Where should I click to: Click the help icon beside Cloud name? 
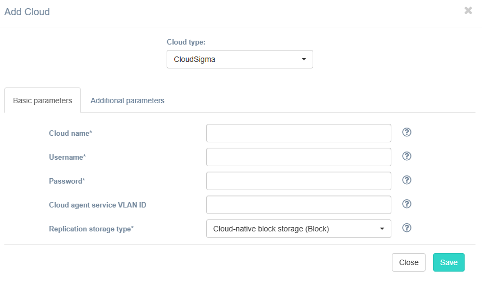coord(407,133)
